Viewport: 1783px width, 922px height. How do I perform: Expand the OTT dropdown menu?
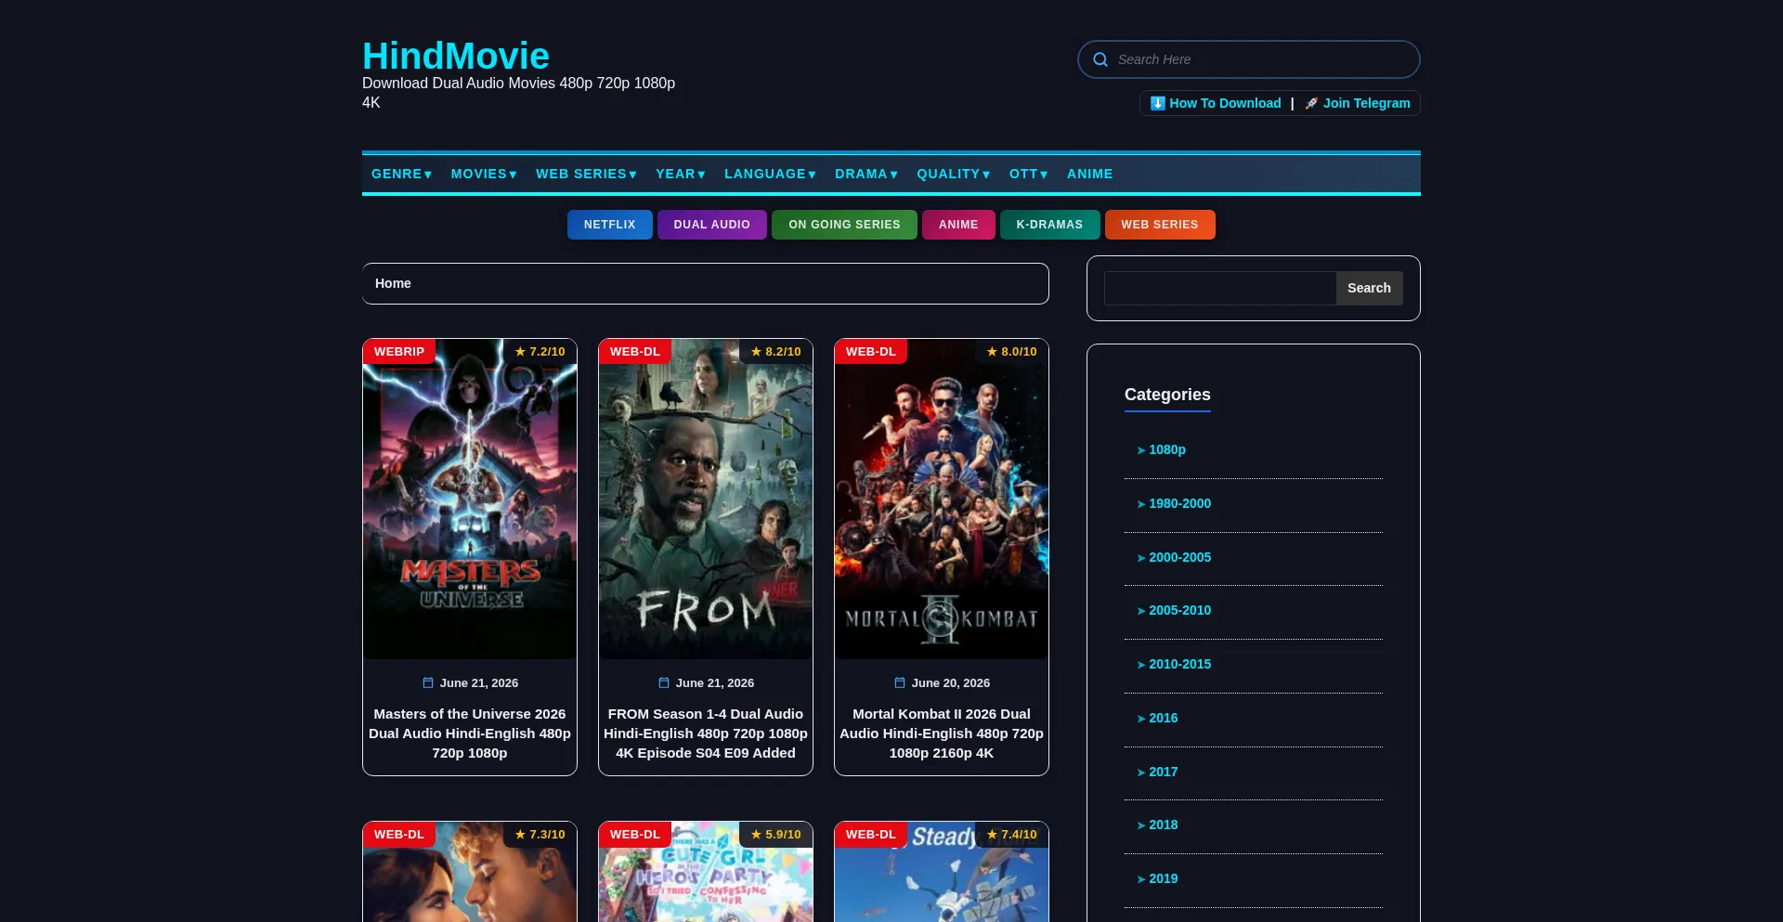tap(1029, 174)
